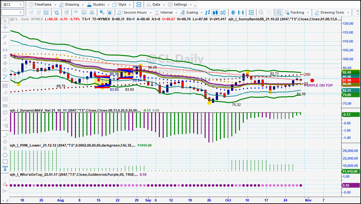
Task: Zoom in on the chart
Action: coord(261,12)
